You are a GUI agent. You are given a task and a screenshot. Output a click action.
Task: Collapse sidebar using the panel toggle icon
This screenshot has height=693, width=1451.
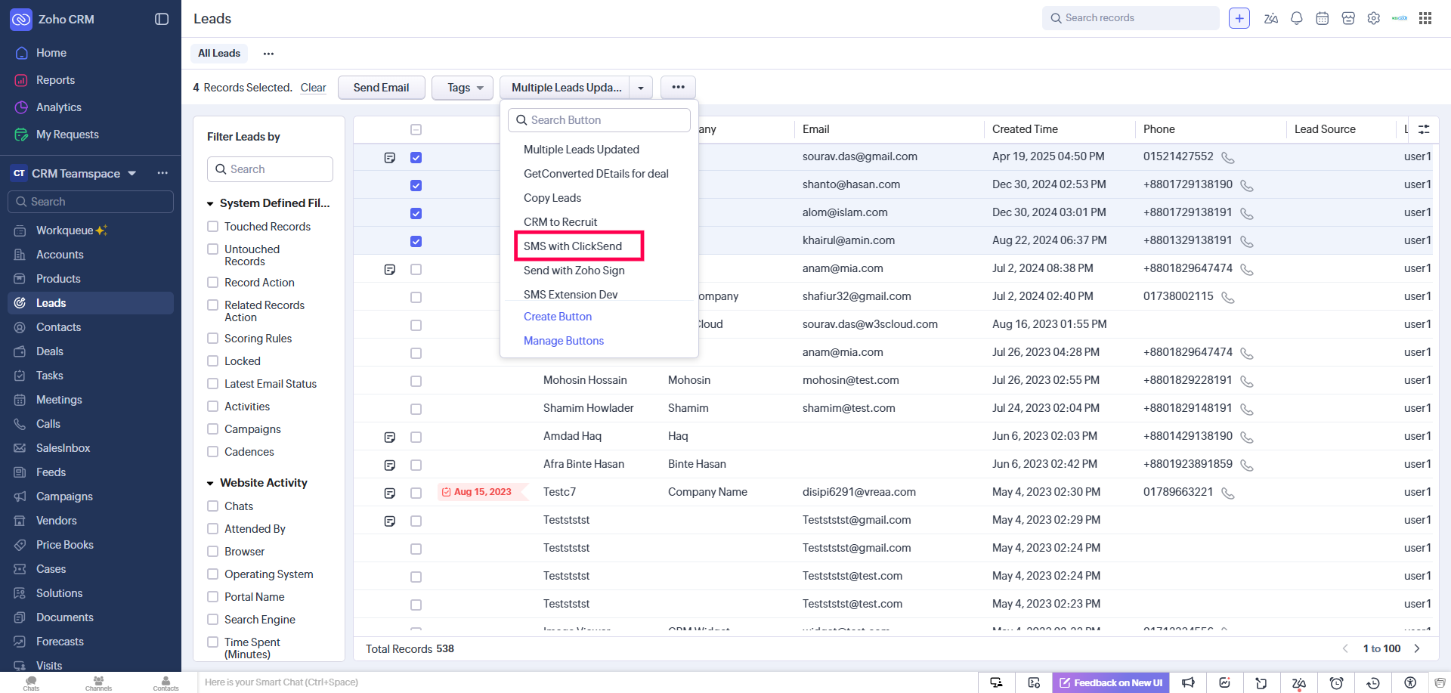pyautogui.click(x=162, y=19)
